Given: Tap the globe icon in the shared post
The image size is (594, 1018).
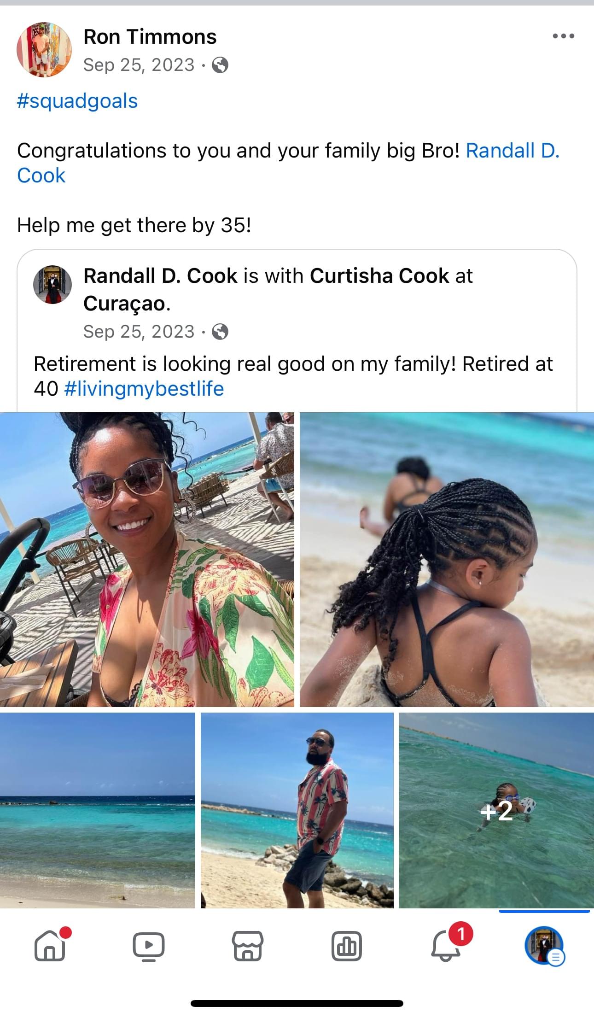Looking at the screenshot, I should (x=220, y=332).
